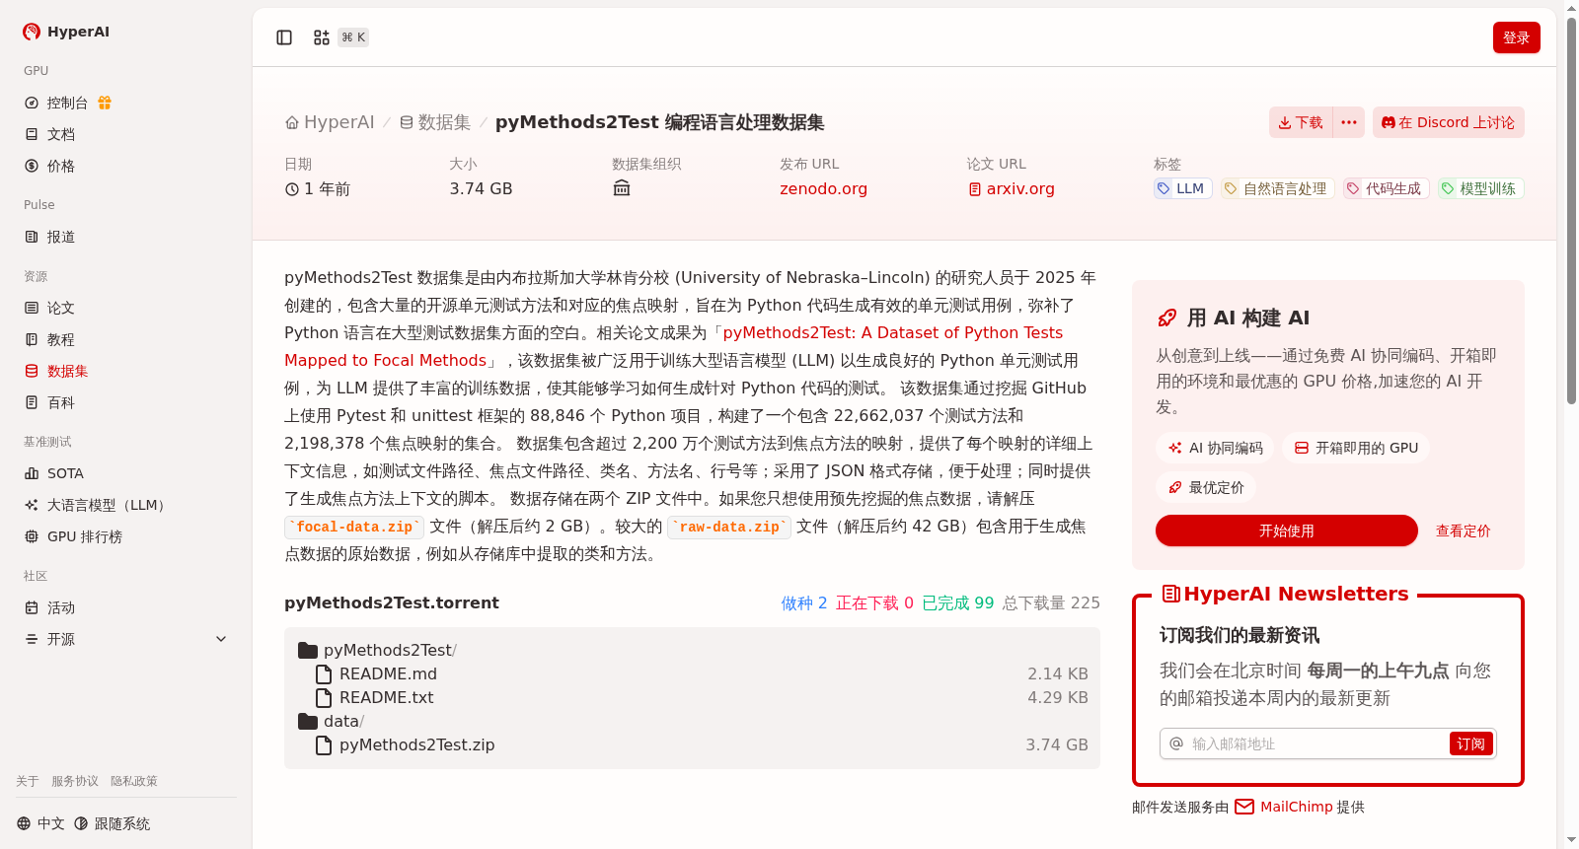Select the 模型训练 tag
This screenshot has width=1579, height=849.
coord(1481,188)
